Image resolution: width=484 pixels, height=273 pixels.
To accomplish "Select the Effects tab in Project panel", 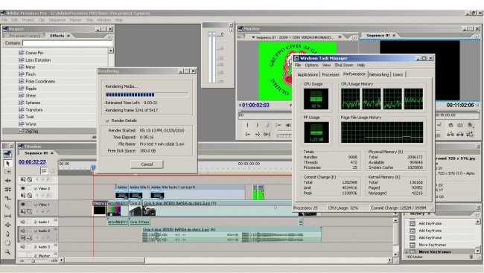I will tap(57, 36).
